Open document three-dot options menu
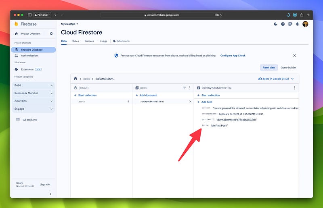 pyautogui.click(x=295, y=88)
